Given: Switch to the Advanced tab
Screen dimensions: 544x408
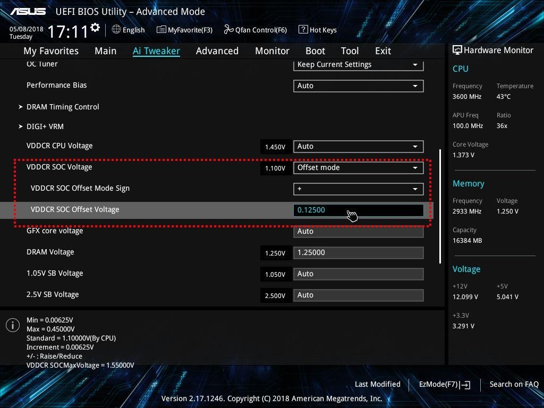Looking at the screenshot, I should 217,50.
